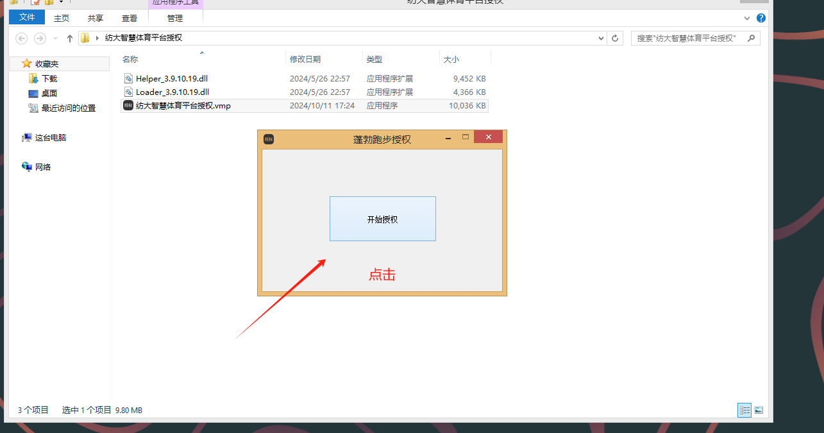The image size is (824, 433).
Task: Click the 桌面 monitor icon
Action: point(33,94)
